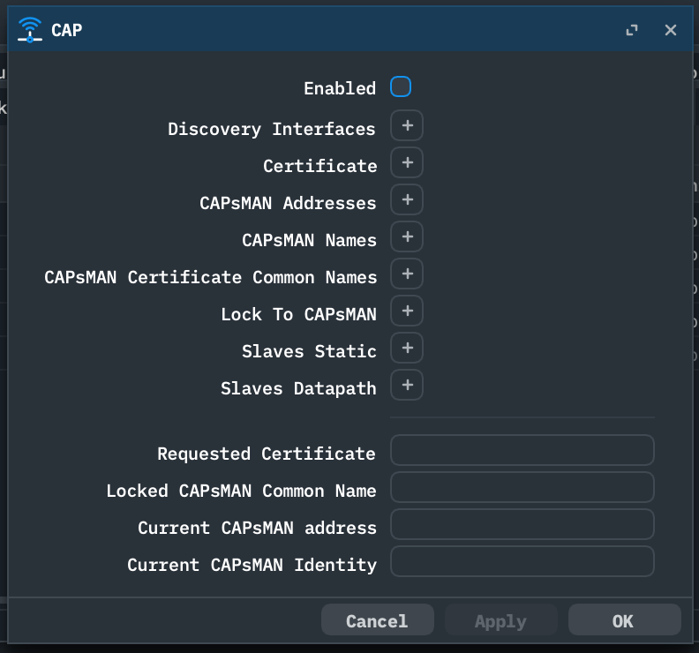Add a CAPsMAN Addresses entry
Image resolution: width=699 pixels, height=653 pixels.
click(407, 200)
